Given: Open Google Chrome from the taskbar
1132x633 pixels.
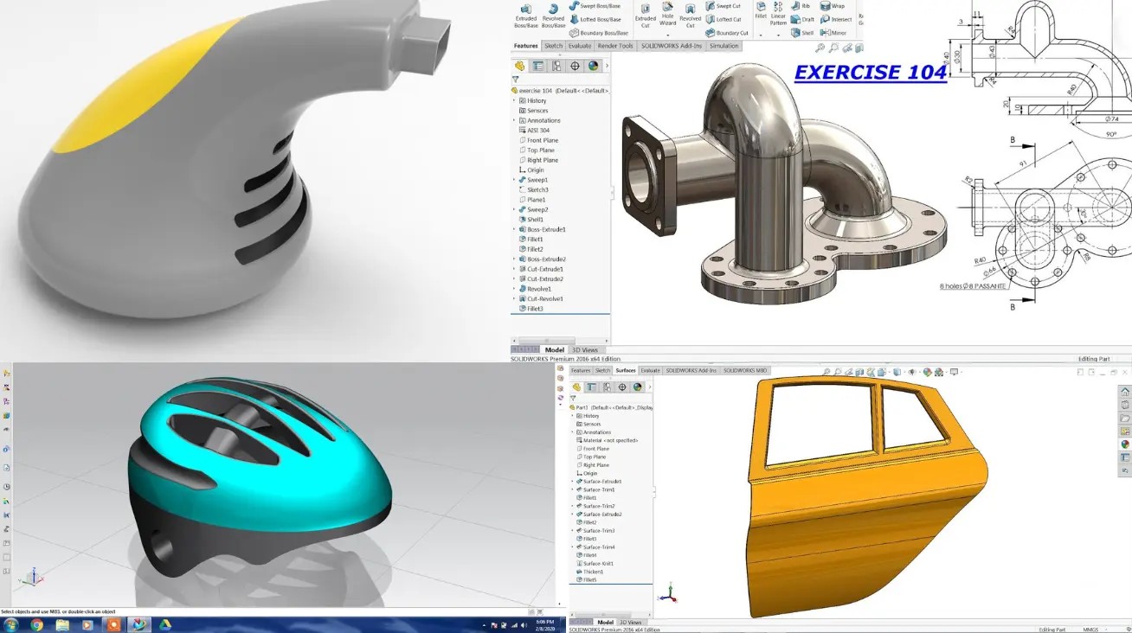Looking at the screenshot, I should (36, 624).
